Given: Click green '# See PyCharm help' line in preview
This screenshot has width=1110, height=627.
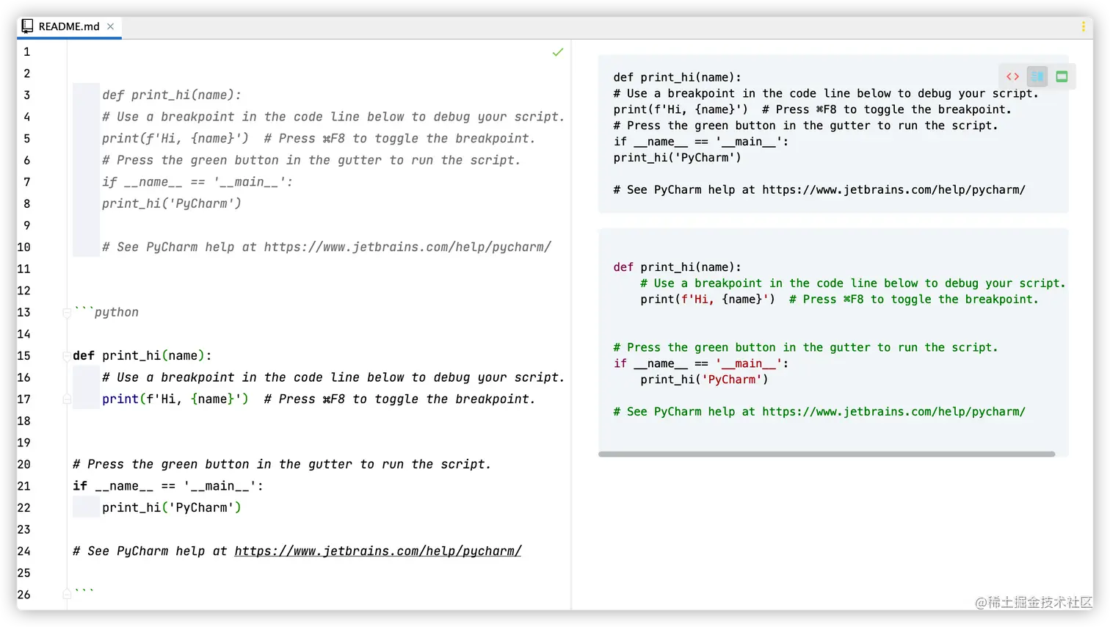Looking at the screenshot, I should (819, 412).
